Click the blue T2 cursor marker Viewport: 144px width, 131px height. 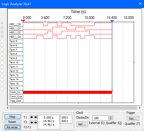click(112, 21)
